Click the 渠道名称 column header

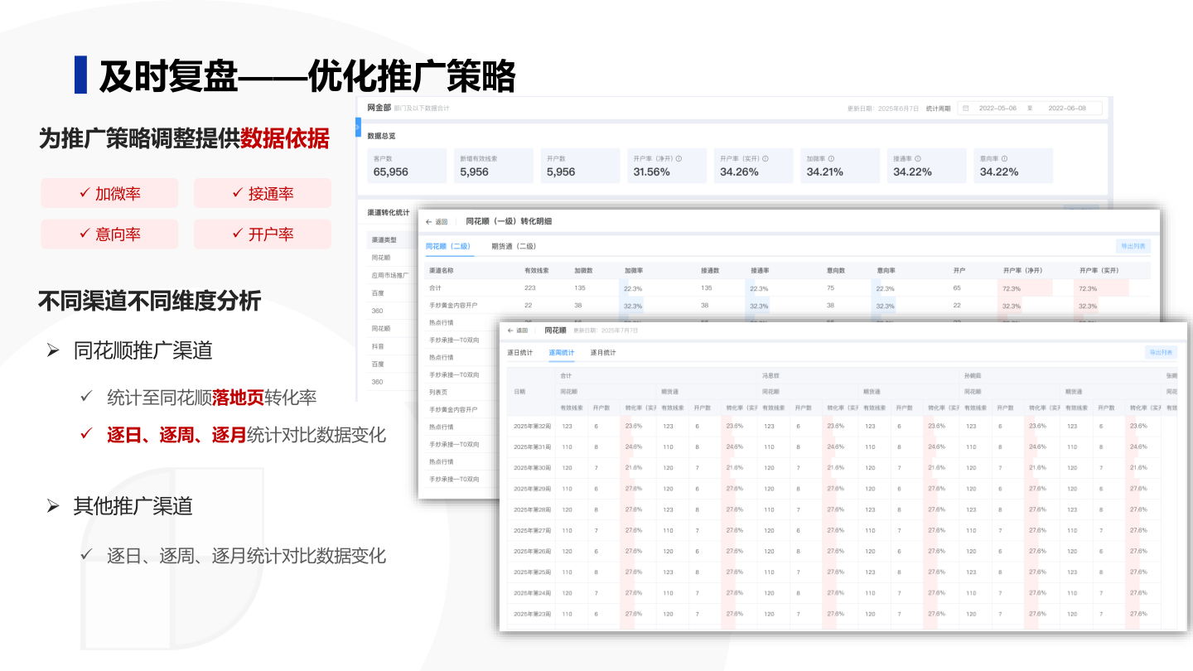(x=441, y=270)
